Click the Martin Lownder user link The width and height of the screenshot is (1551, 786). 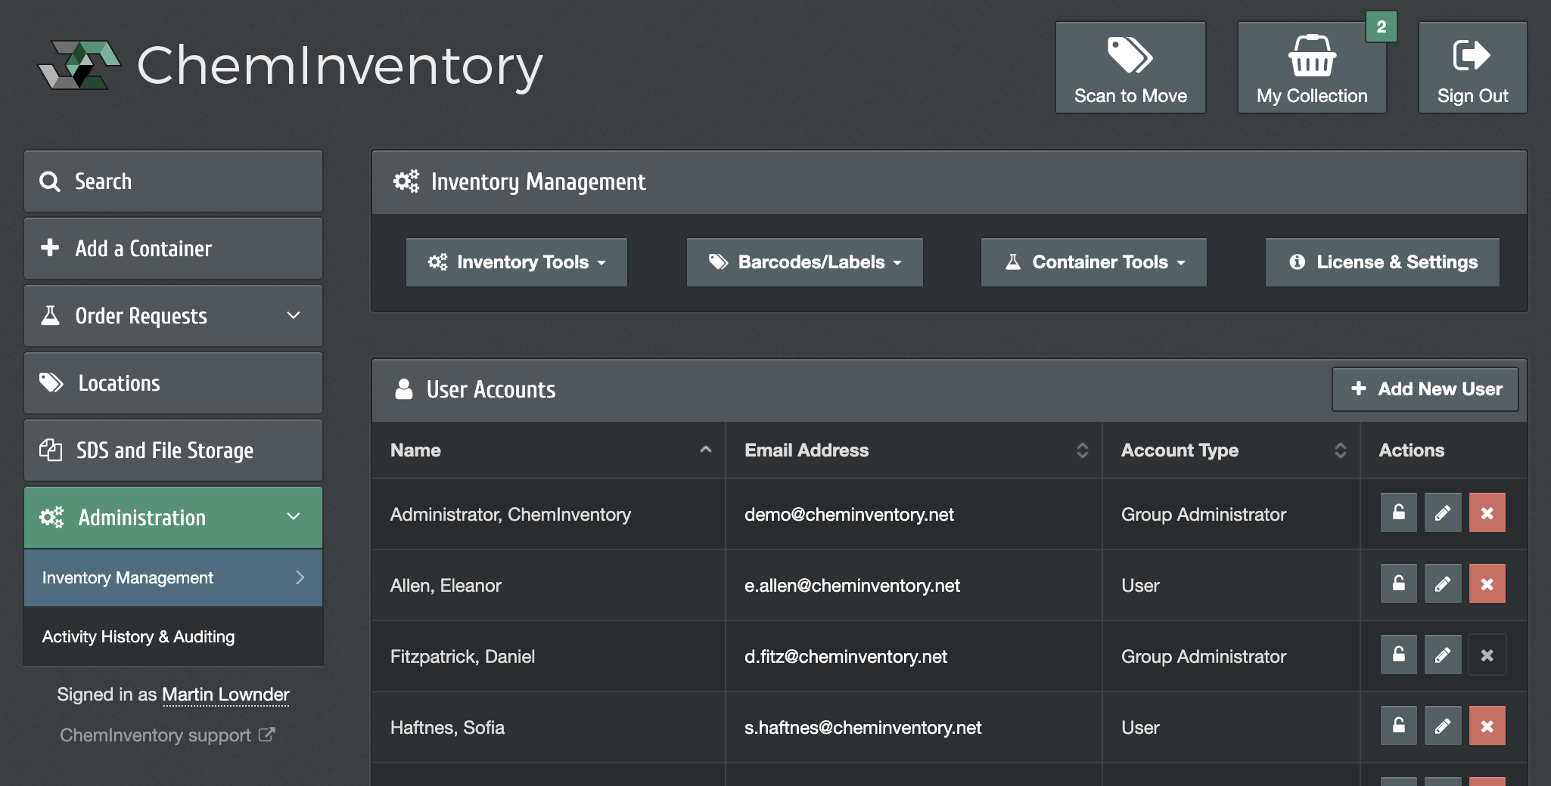pyautogui.click(x=225, y=695)
